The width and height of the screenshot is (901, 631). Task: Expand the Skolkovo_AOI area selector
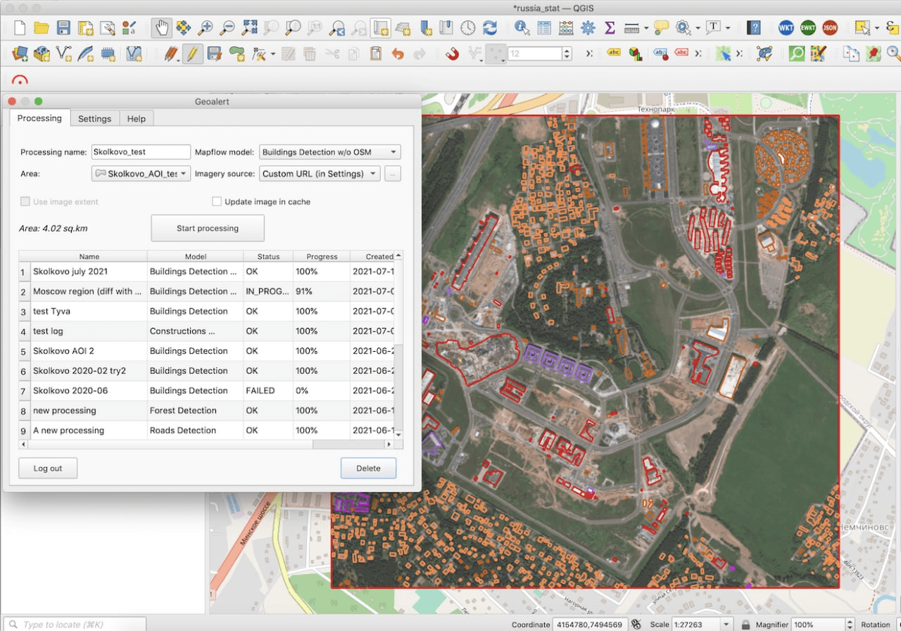point(140,173)
